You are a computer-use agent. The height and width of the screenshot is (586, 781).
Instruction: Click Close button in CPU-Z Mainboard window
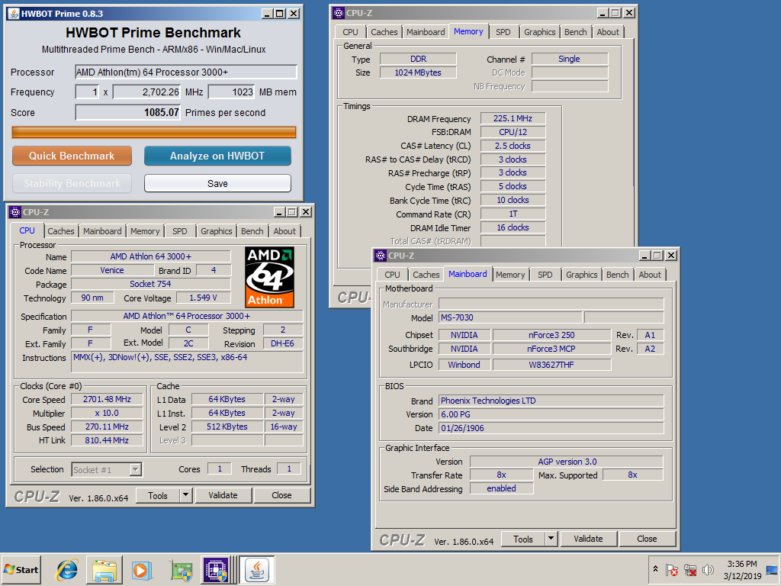click(x=647, y=539)
